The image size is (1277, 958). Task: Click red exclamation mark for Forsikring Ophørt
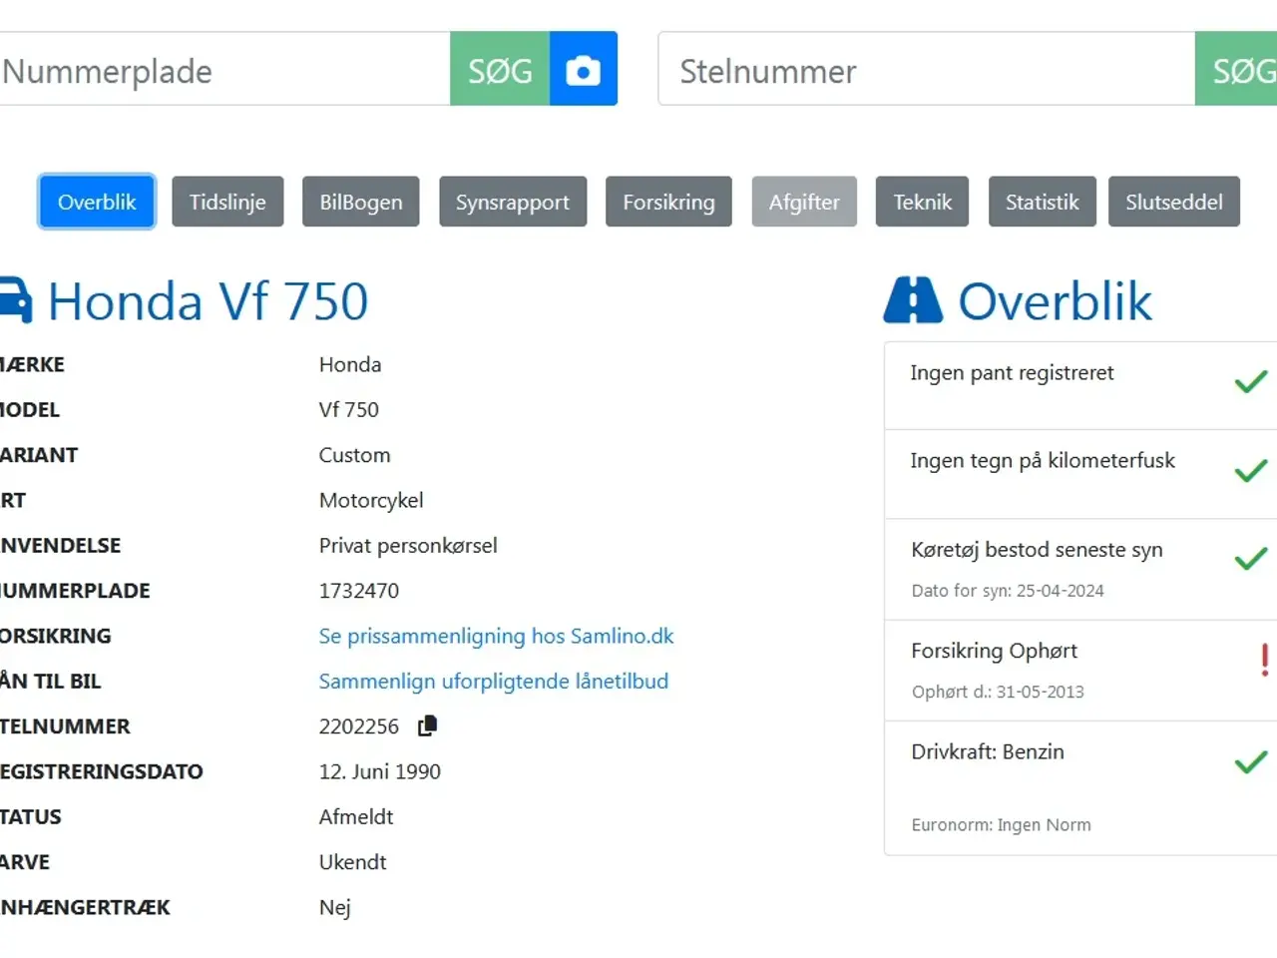(1264, 660)
